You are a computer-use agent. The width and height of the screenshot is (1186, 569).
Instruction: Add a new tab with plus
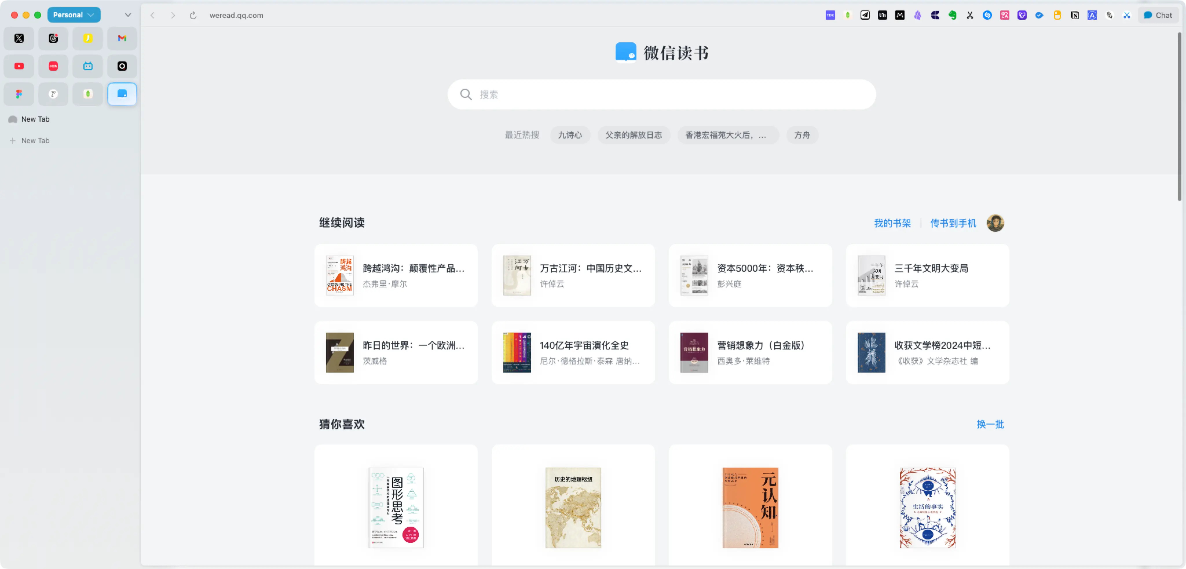[13, 141]
